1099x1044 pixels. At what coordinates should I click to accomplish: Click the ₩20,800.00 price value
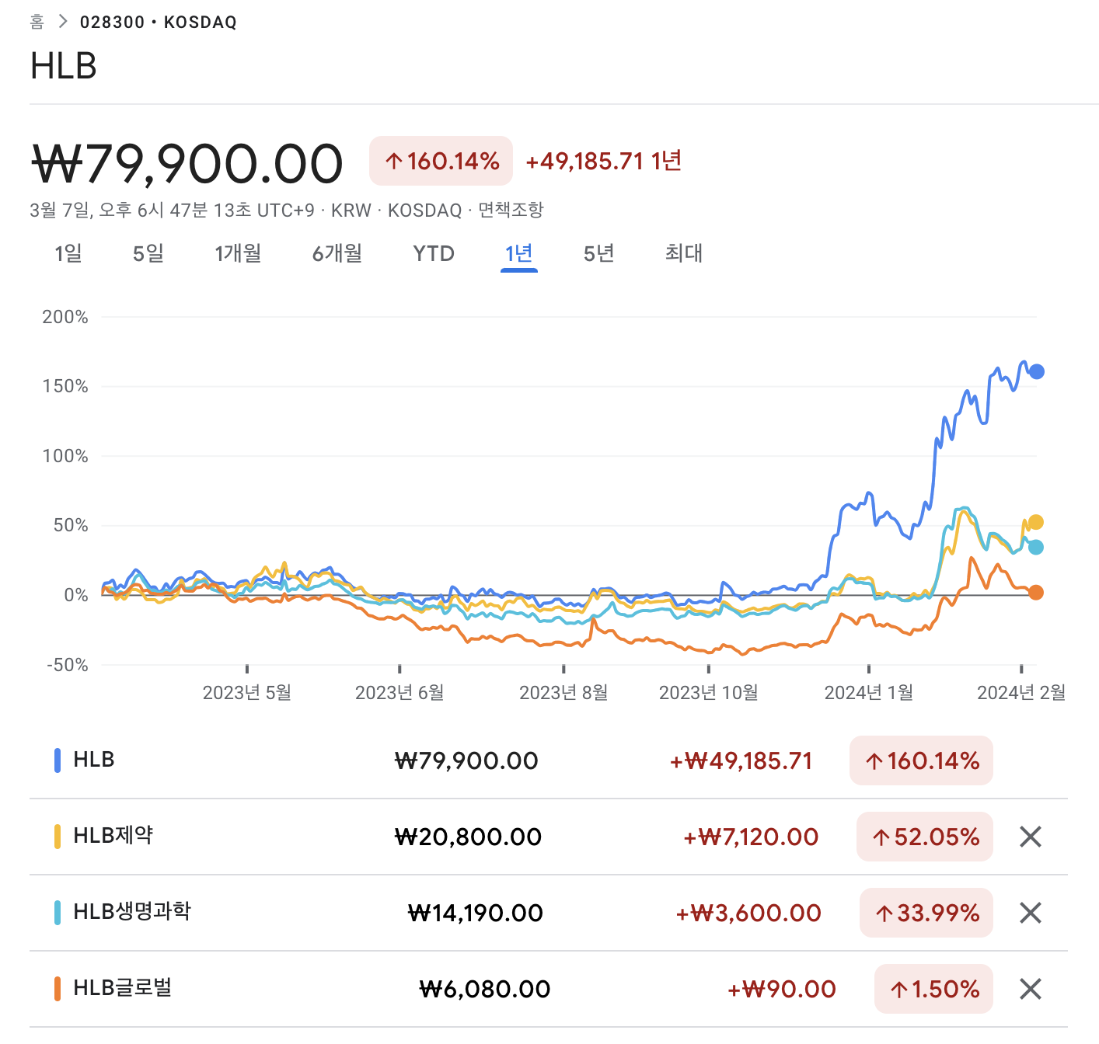tap(468, 837)
